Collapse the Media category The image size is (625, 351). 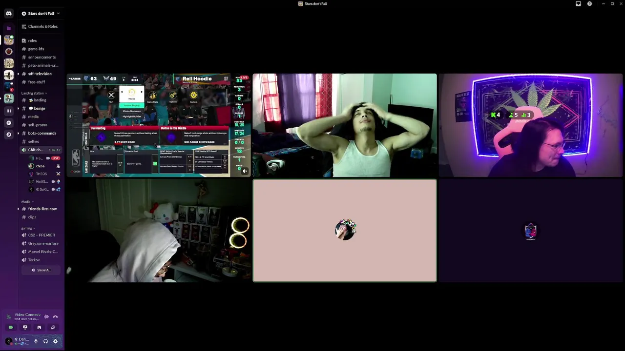pos(27,202)
